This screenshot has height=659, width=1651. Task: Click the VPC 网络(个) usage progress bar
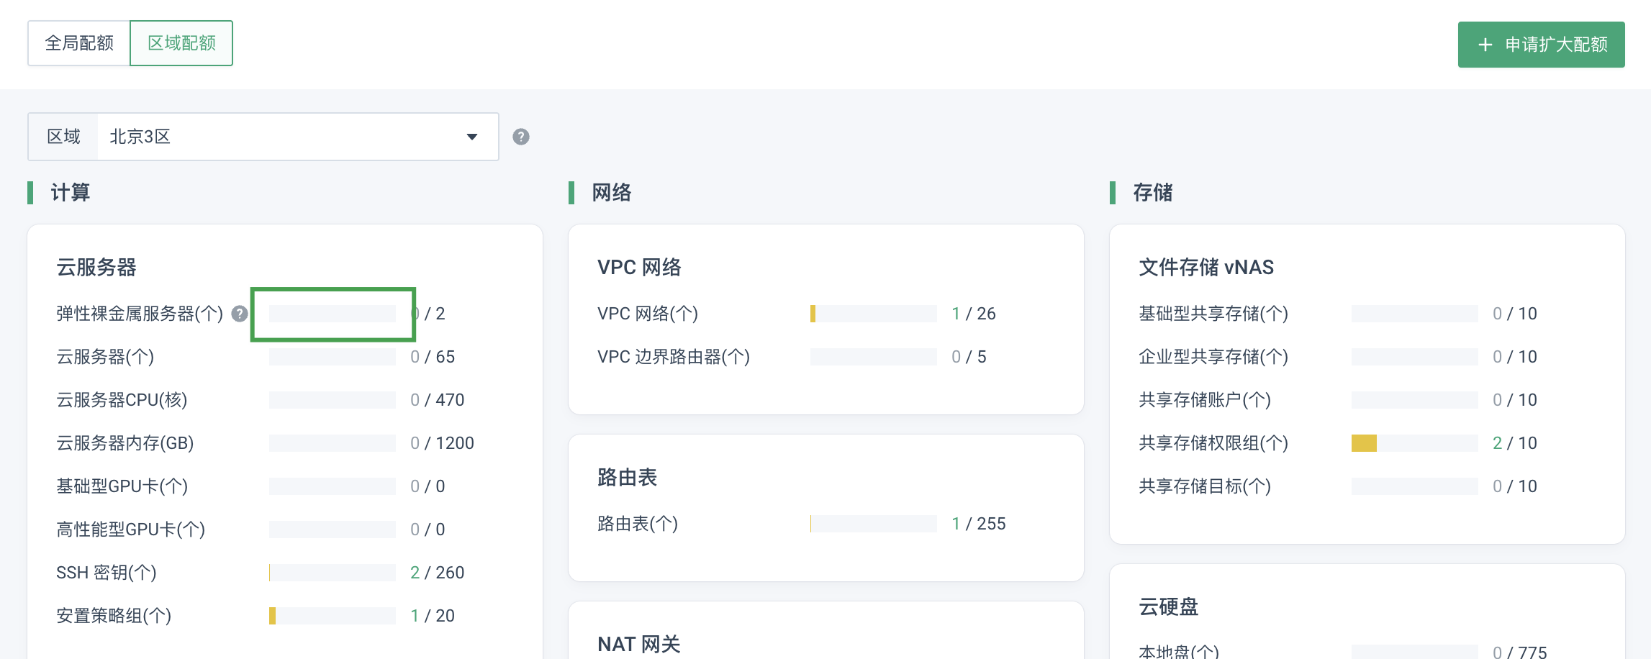[874, 314]
